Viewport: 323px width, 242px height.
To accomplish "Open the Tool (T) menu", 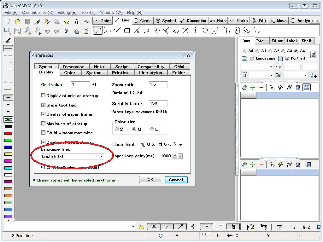I will point(88,13).
